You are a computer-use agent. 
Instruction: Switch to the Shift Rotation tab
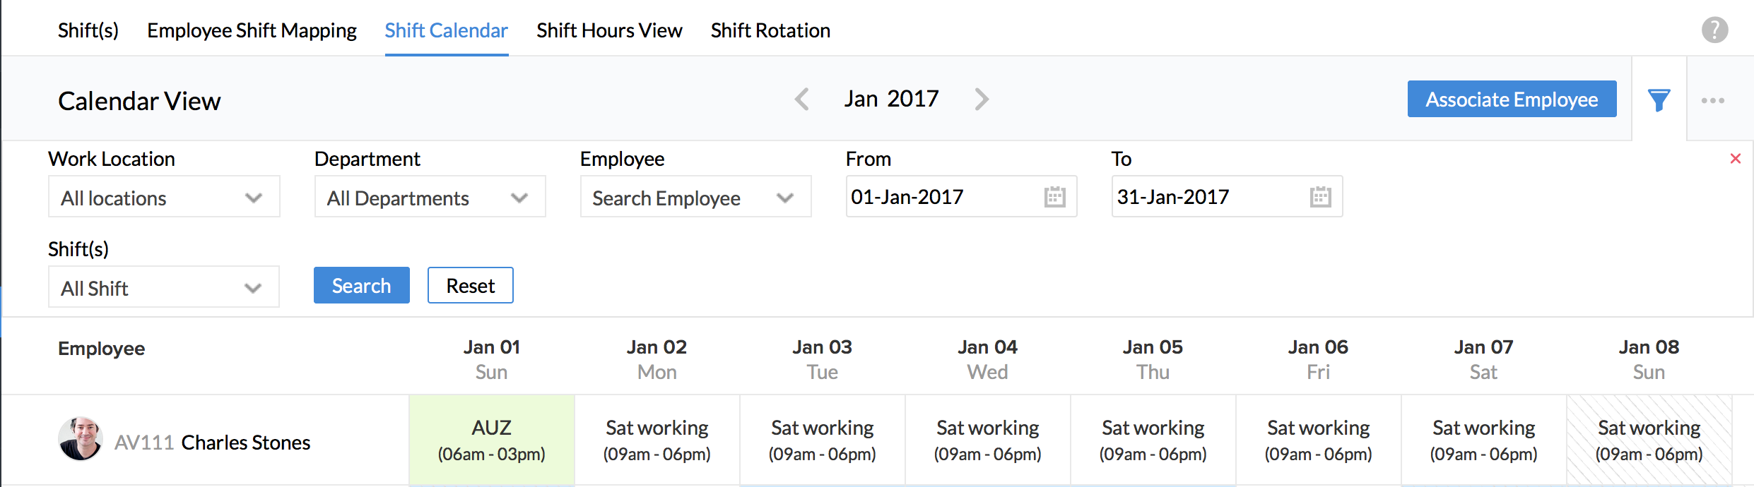(770, 31)
